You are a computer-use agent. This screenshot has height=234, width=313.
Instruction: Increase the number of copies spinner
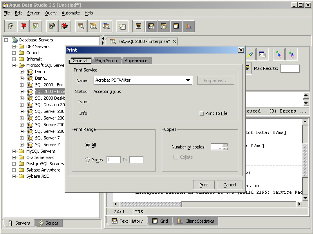[225, 145]
